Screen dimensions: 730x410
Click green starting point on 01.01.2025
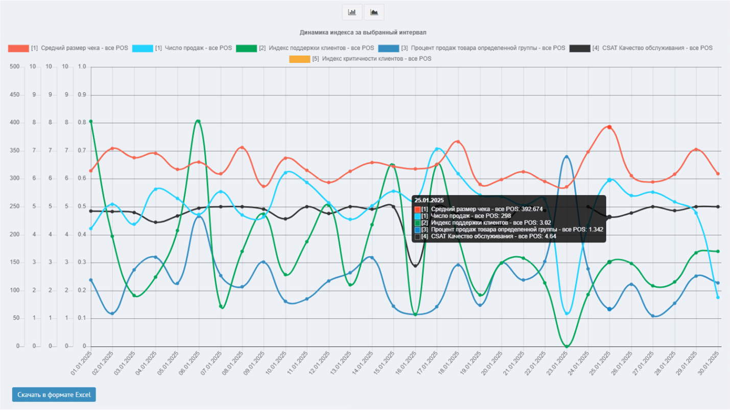(91, 122)
